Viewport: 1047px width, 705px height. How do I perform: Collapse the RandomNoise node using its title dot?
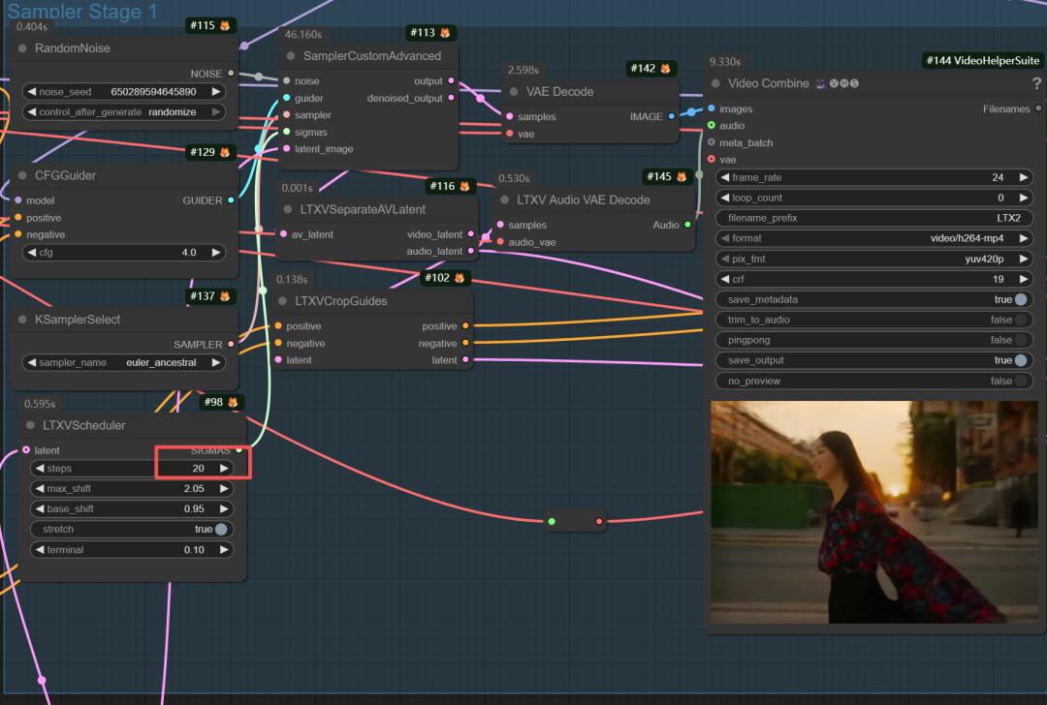point(20,48)
